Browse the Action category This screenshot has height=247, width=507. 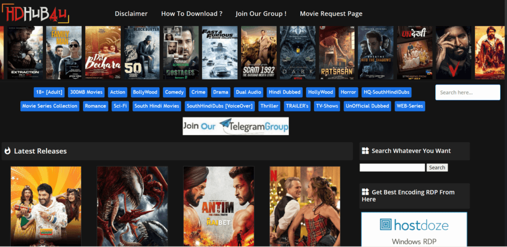coord(118,92)
